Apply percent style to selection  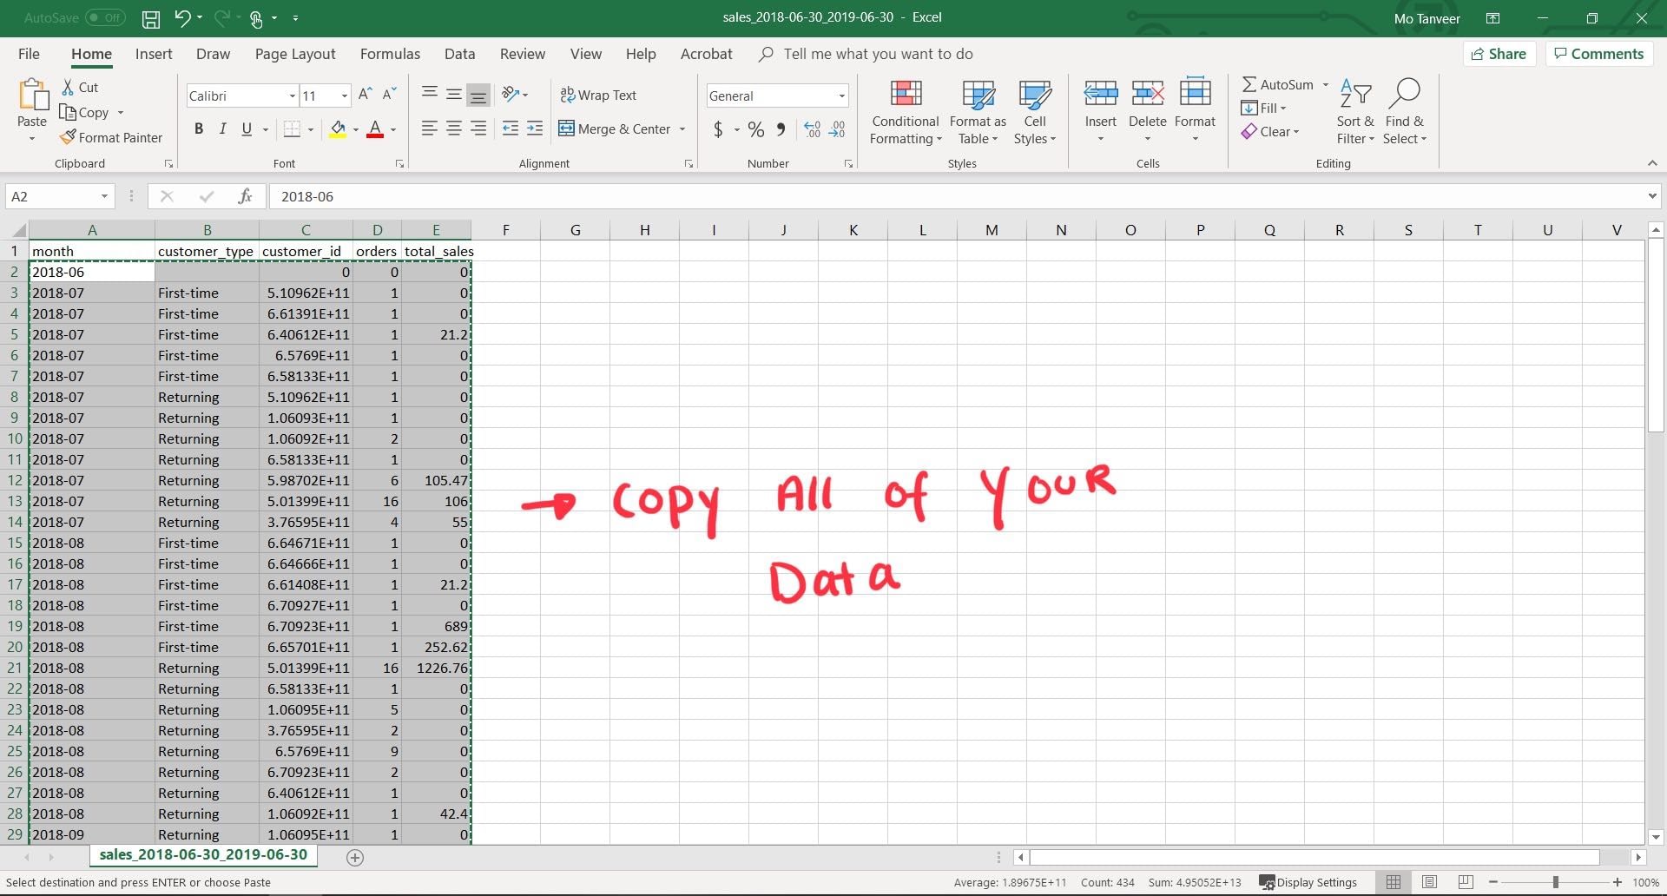coord(756,129)
